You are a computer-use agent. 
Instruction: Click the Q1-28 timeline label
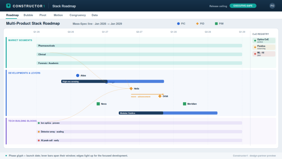click(174, 32)
